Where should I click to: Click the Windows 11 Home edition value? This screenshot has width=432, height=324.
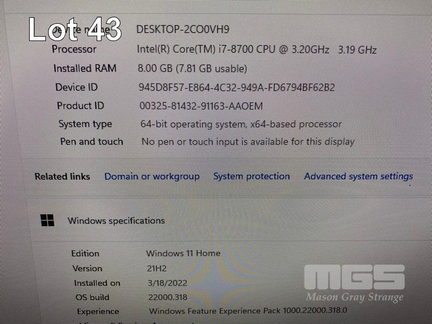click(183, 253)
